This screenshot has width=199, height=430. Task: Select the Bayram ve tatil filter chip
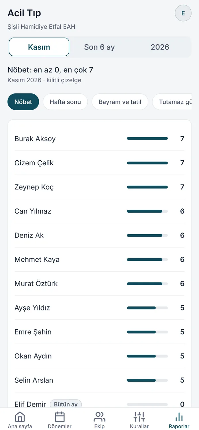tap(120, 102)
